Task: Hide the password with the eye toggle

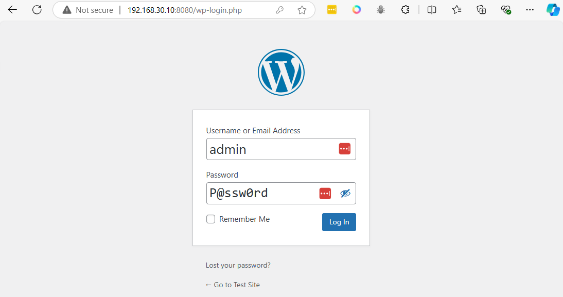Action: tap(345, 194)
